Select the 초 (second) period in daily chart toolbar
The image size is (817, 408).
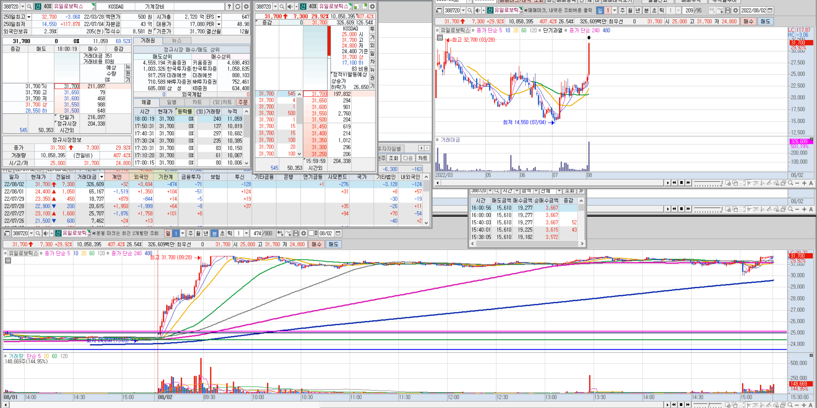pyautogui.click(x=654, y=11)
